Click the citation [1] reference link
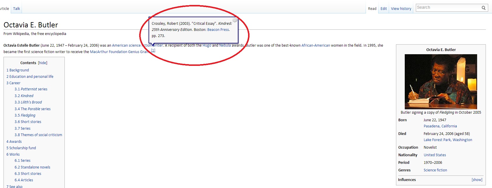Viewport: 492px width, 188px height. pos(153,50)
